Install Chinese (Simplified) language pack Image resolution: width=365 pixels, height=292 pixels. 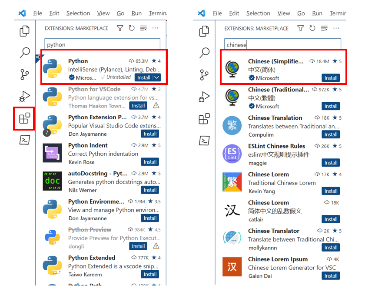[331, 78]
